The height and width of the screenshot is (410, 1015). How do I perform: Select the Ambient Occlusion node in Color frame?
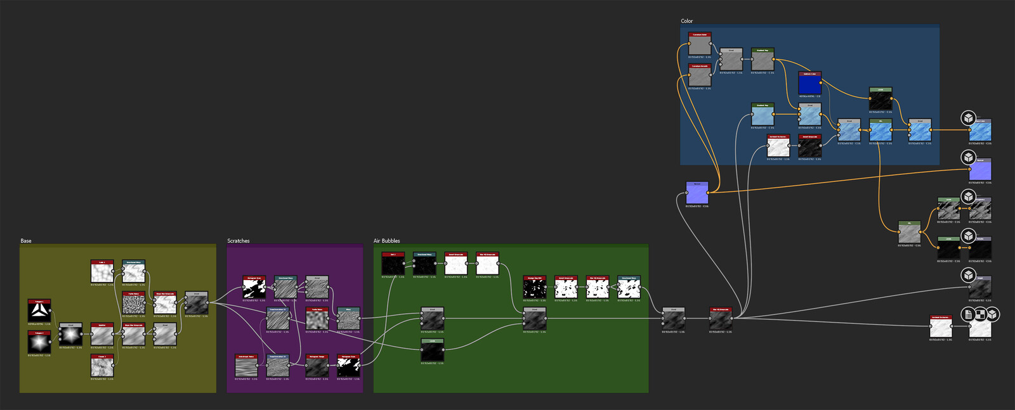click(x=778, y=146)
